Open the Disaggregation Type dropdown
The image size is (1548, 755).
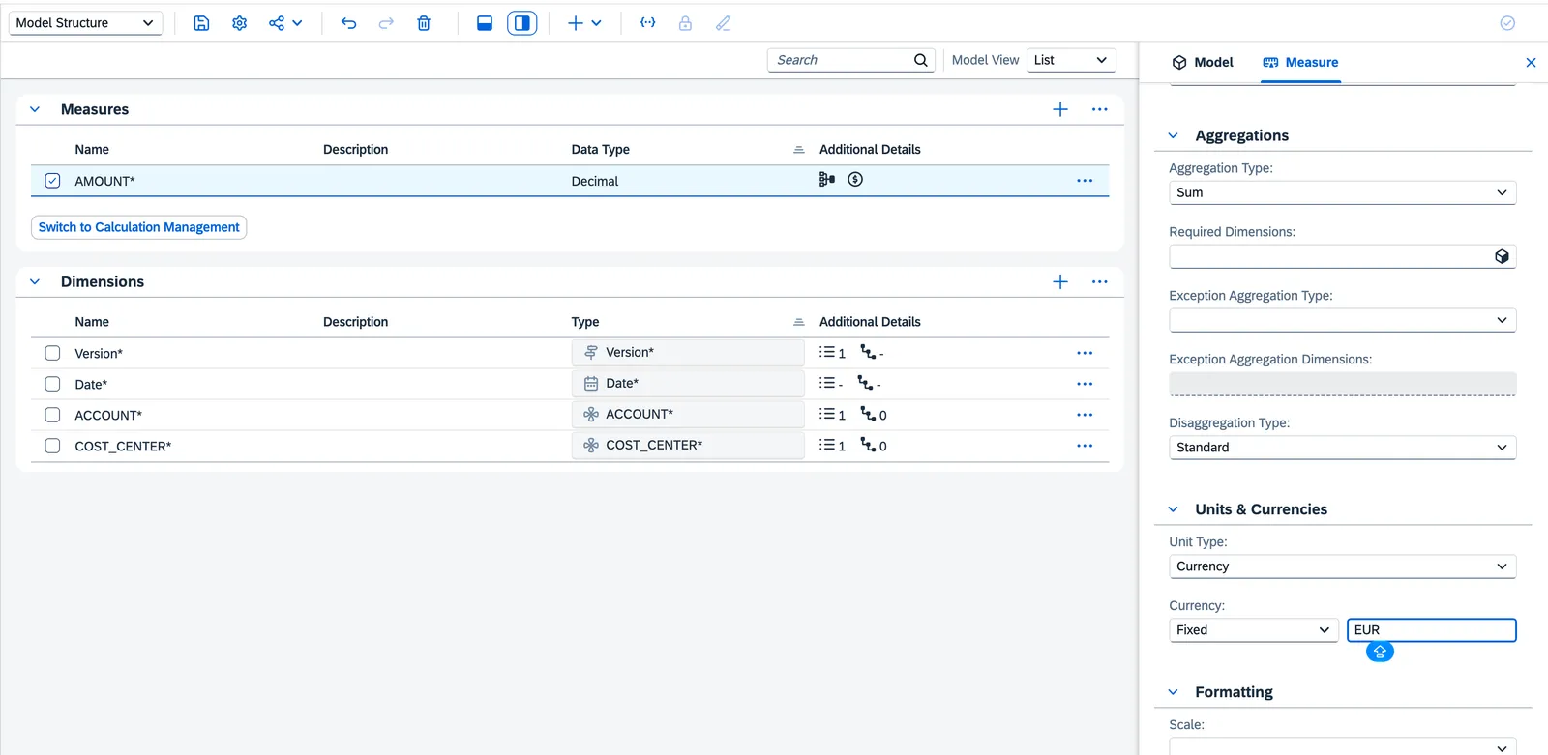(x=1342, y=448)
